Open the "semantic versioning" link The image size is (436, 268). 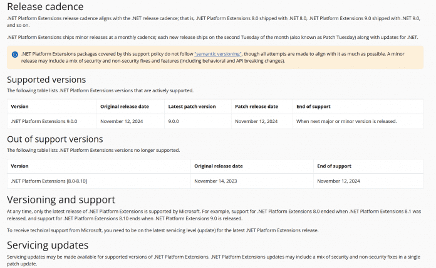coord(218,54)
